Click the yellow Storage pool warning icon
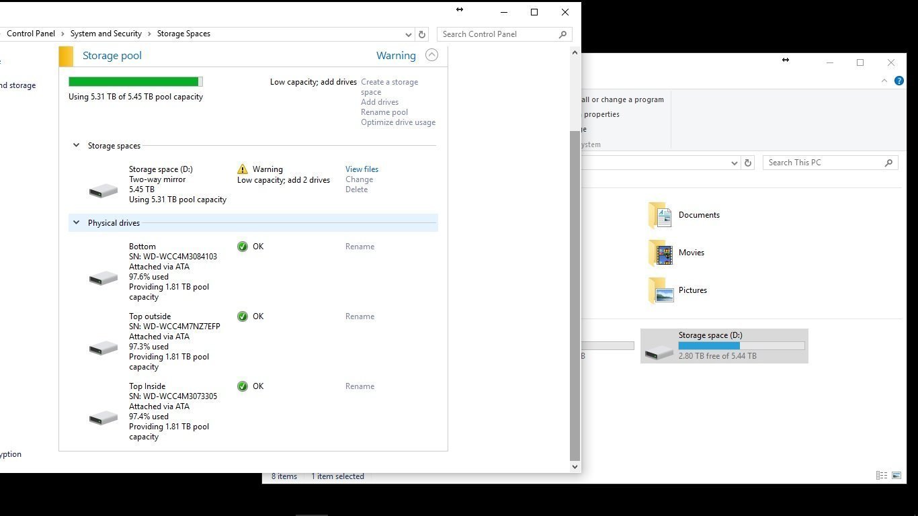Viewport: 918px width, 516px height. coord(66,56)
